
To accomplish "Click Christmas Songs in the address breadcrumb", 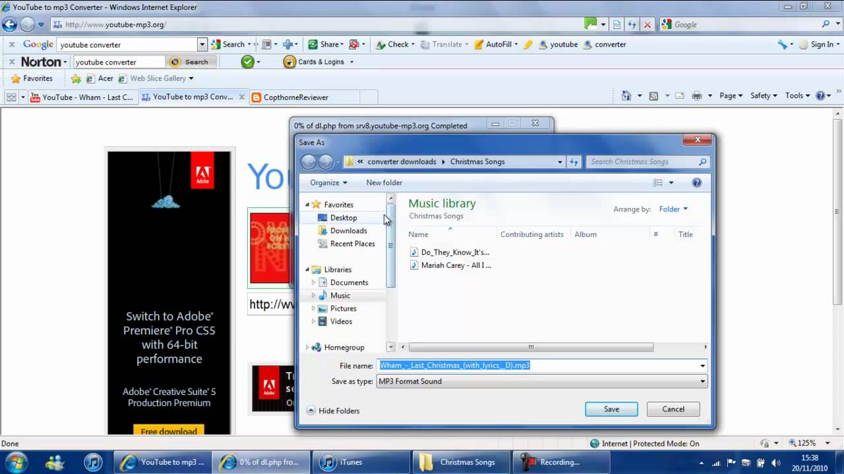I will click(x=477, y=162).
